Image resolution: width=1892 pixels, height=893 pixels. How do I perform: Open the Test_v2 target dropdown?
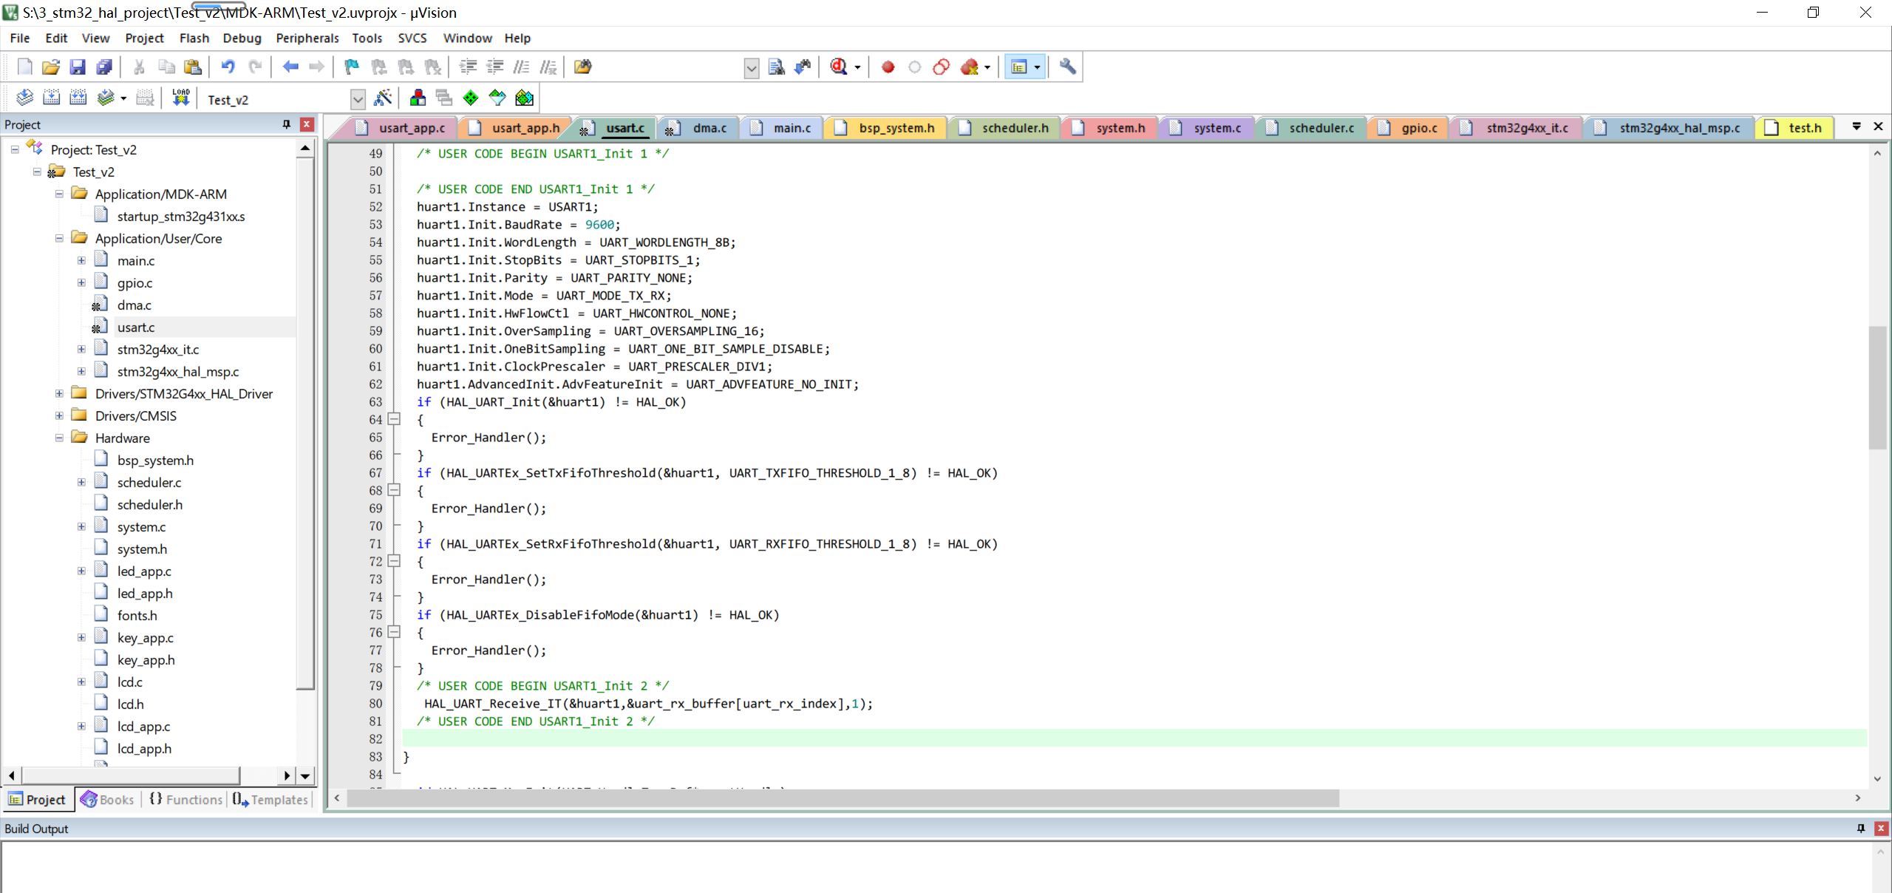point(358,99)
